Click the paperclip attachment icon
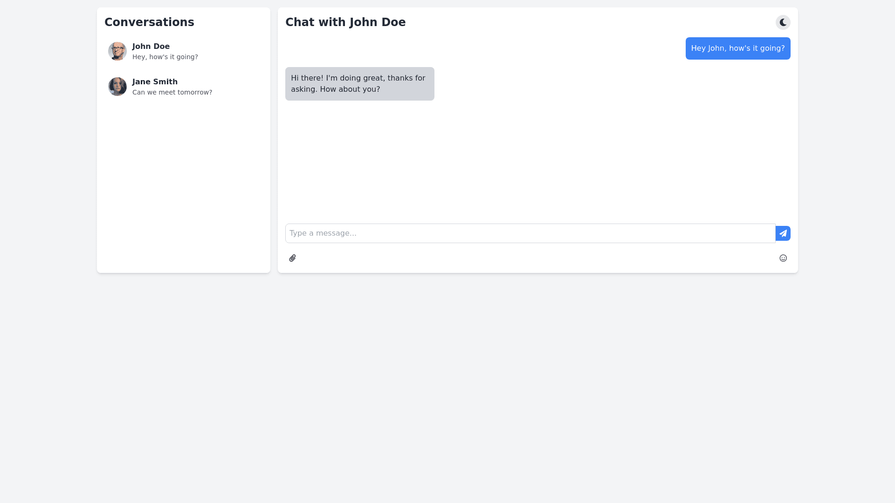Viewport: 895px width, 503px height. pos(292,258)
